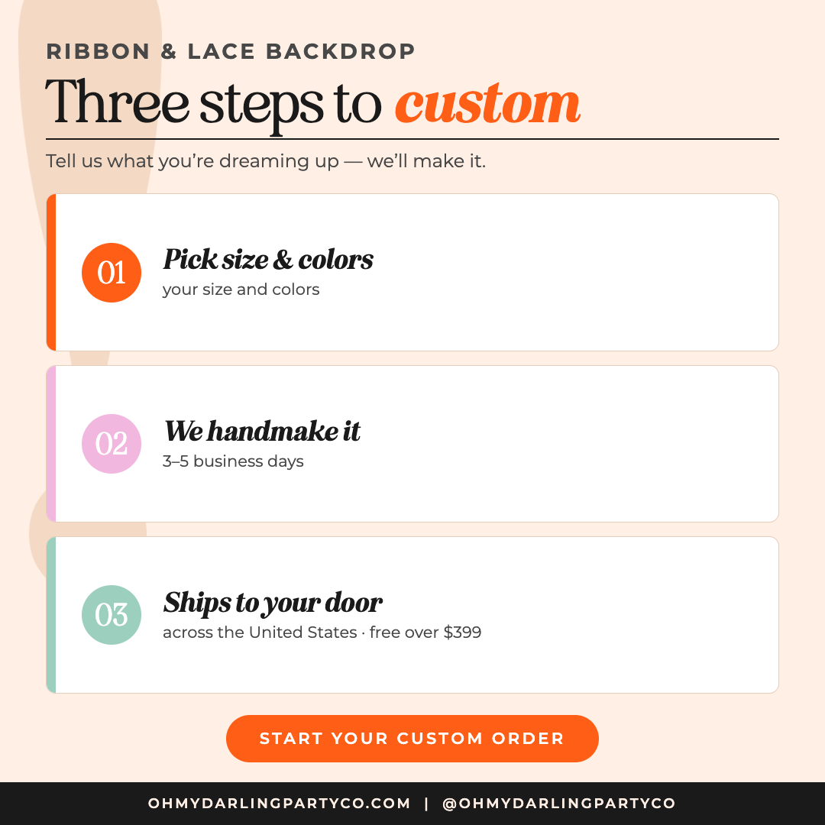Image resolution: width=825 pixels, height=825 pixels.
Task: Click the divider line under the headline
Action: coord(412,140)
